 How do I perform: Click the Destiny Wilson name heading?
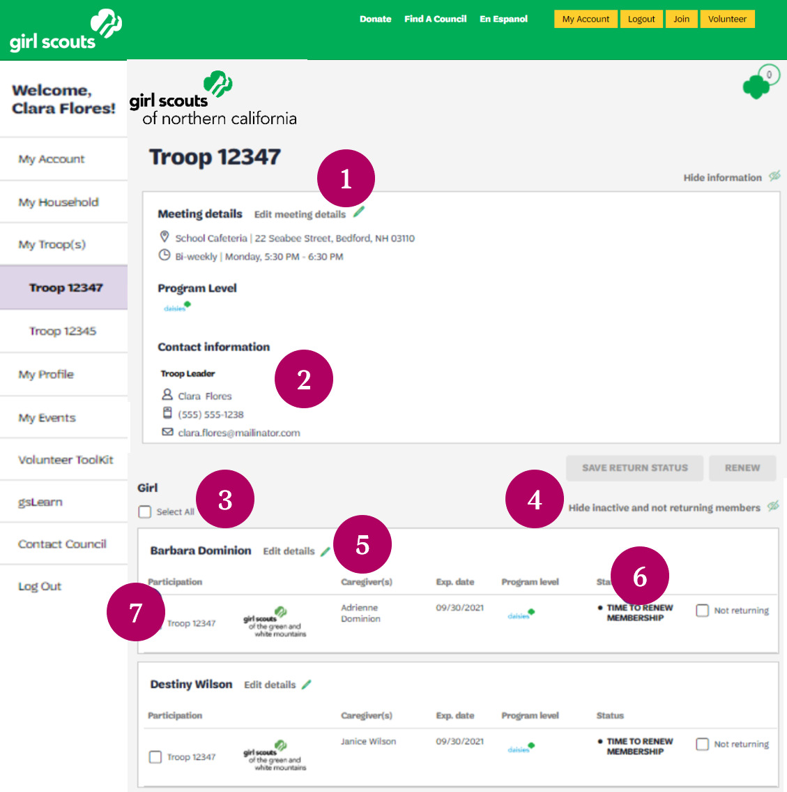[191, 685]
